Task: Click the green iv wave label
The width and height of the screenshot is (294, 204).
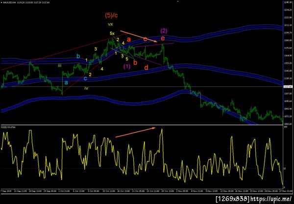Action: click(86, 88)
